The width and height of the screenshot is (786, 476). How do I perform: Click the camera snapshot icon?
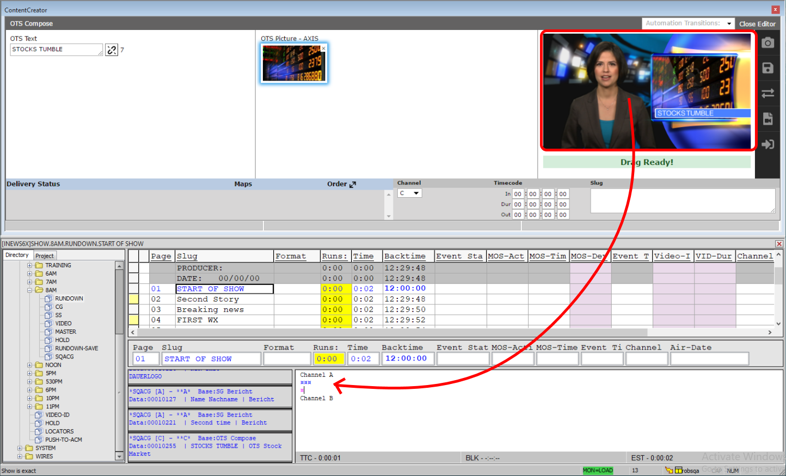(767, 43)
